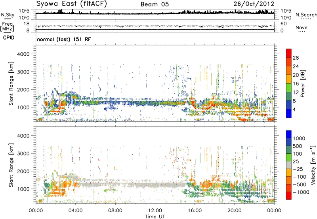
Task: Click the red bottom of velocity colorbar
Action: (289, 196)
